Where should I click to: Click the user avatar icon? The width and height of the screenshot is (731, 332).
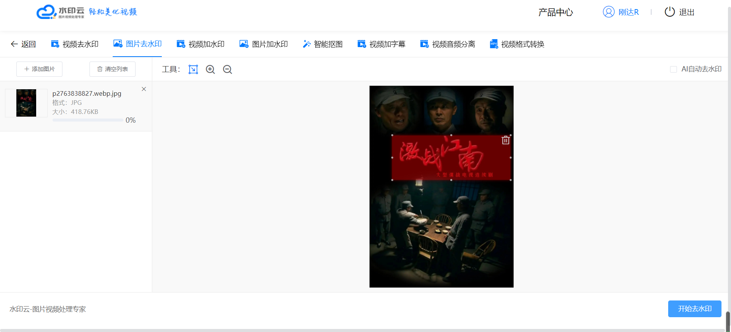(608, 12)
